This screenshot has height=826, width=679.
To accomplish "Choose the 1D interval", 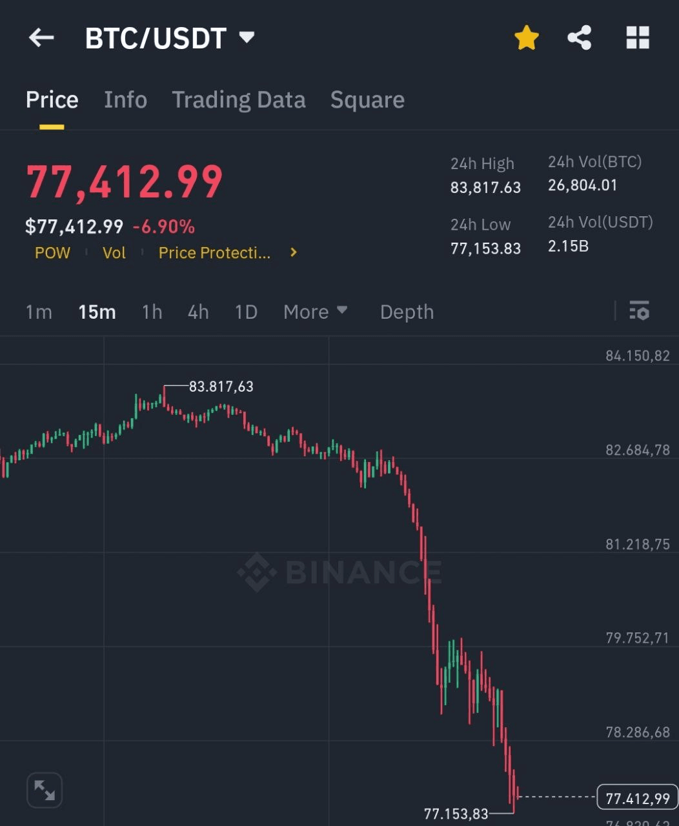I will pos(246,312).
